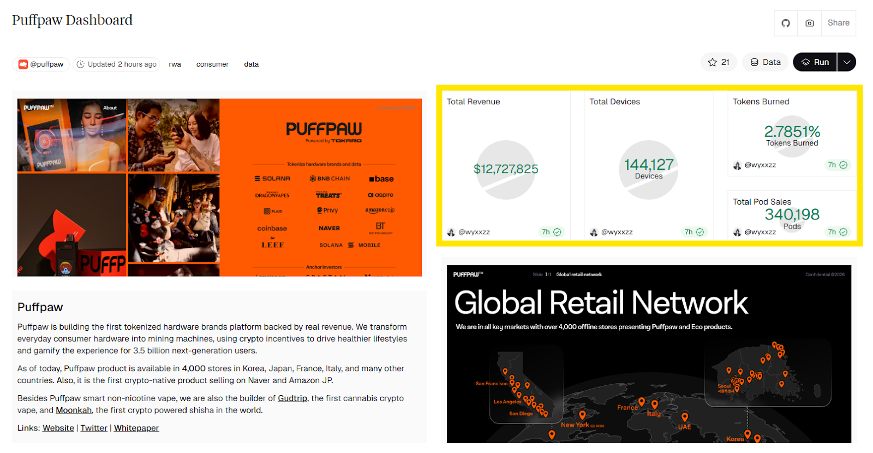Image resolution: width=873 pixels, height=453 pixels.
Task: Select the data tag
Action: click(251, 64)
